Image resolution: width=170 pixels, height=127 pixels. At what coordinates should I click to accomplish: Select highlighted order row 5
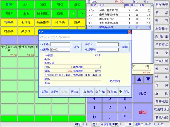(x=119, y=27)
